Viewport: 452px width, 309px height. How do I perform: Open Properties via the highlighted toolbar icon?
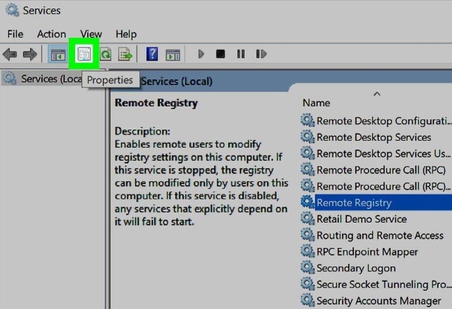coord(84,54)
